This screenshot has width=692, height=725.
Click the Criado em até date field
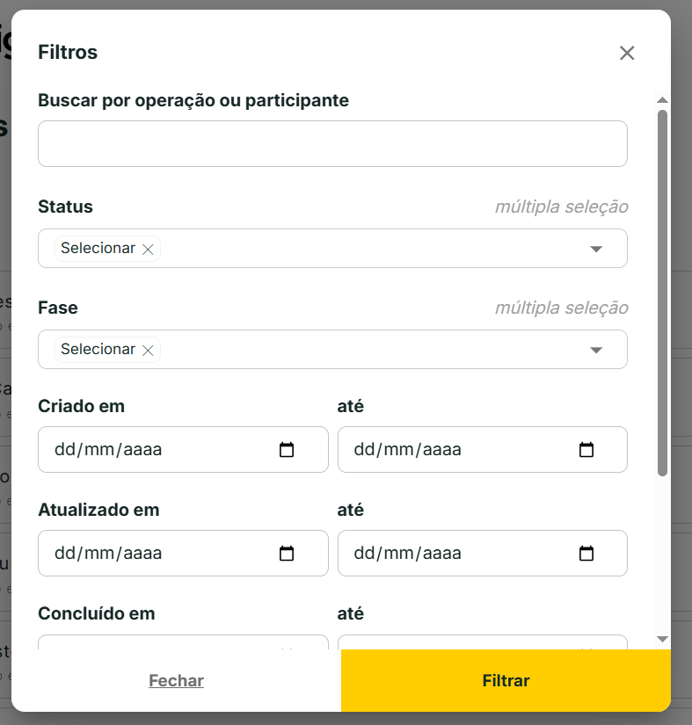(x=457, y=450)
